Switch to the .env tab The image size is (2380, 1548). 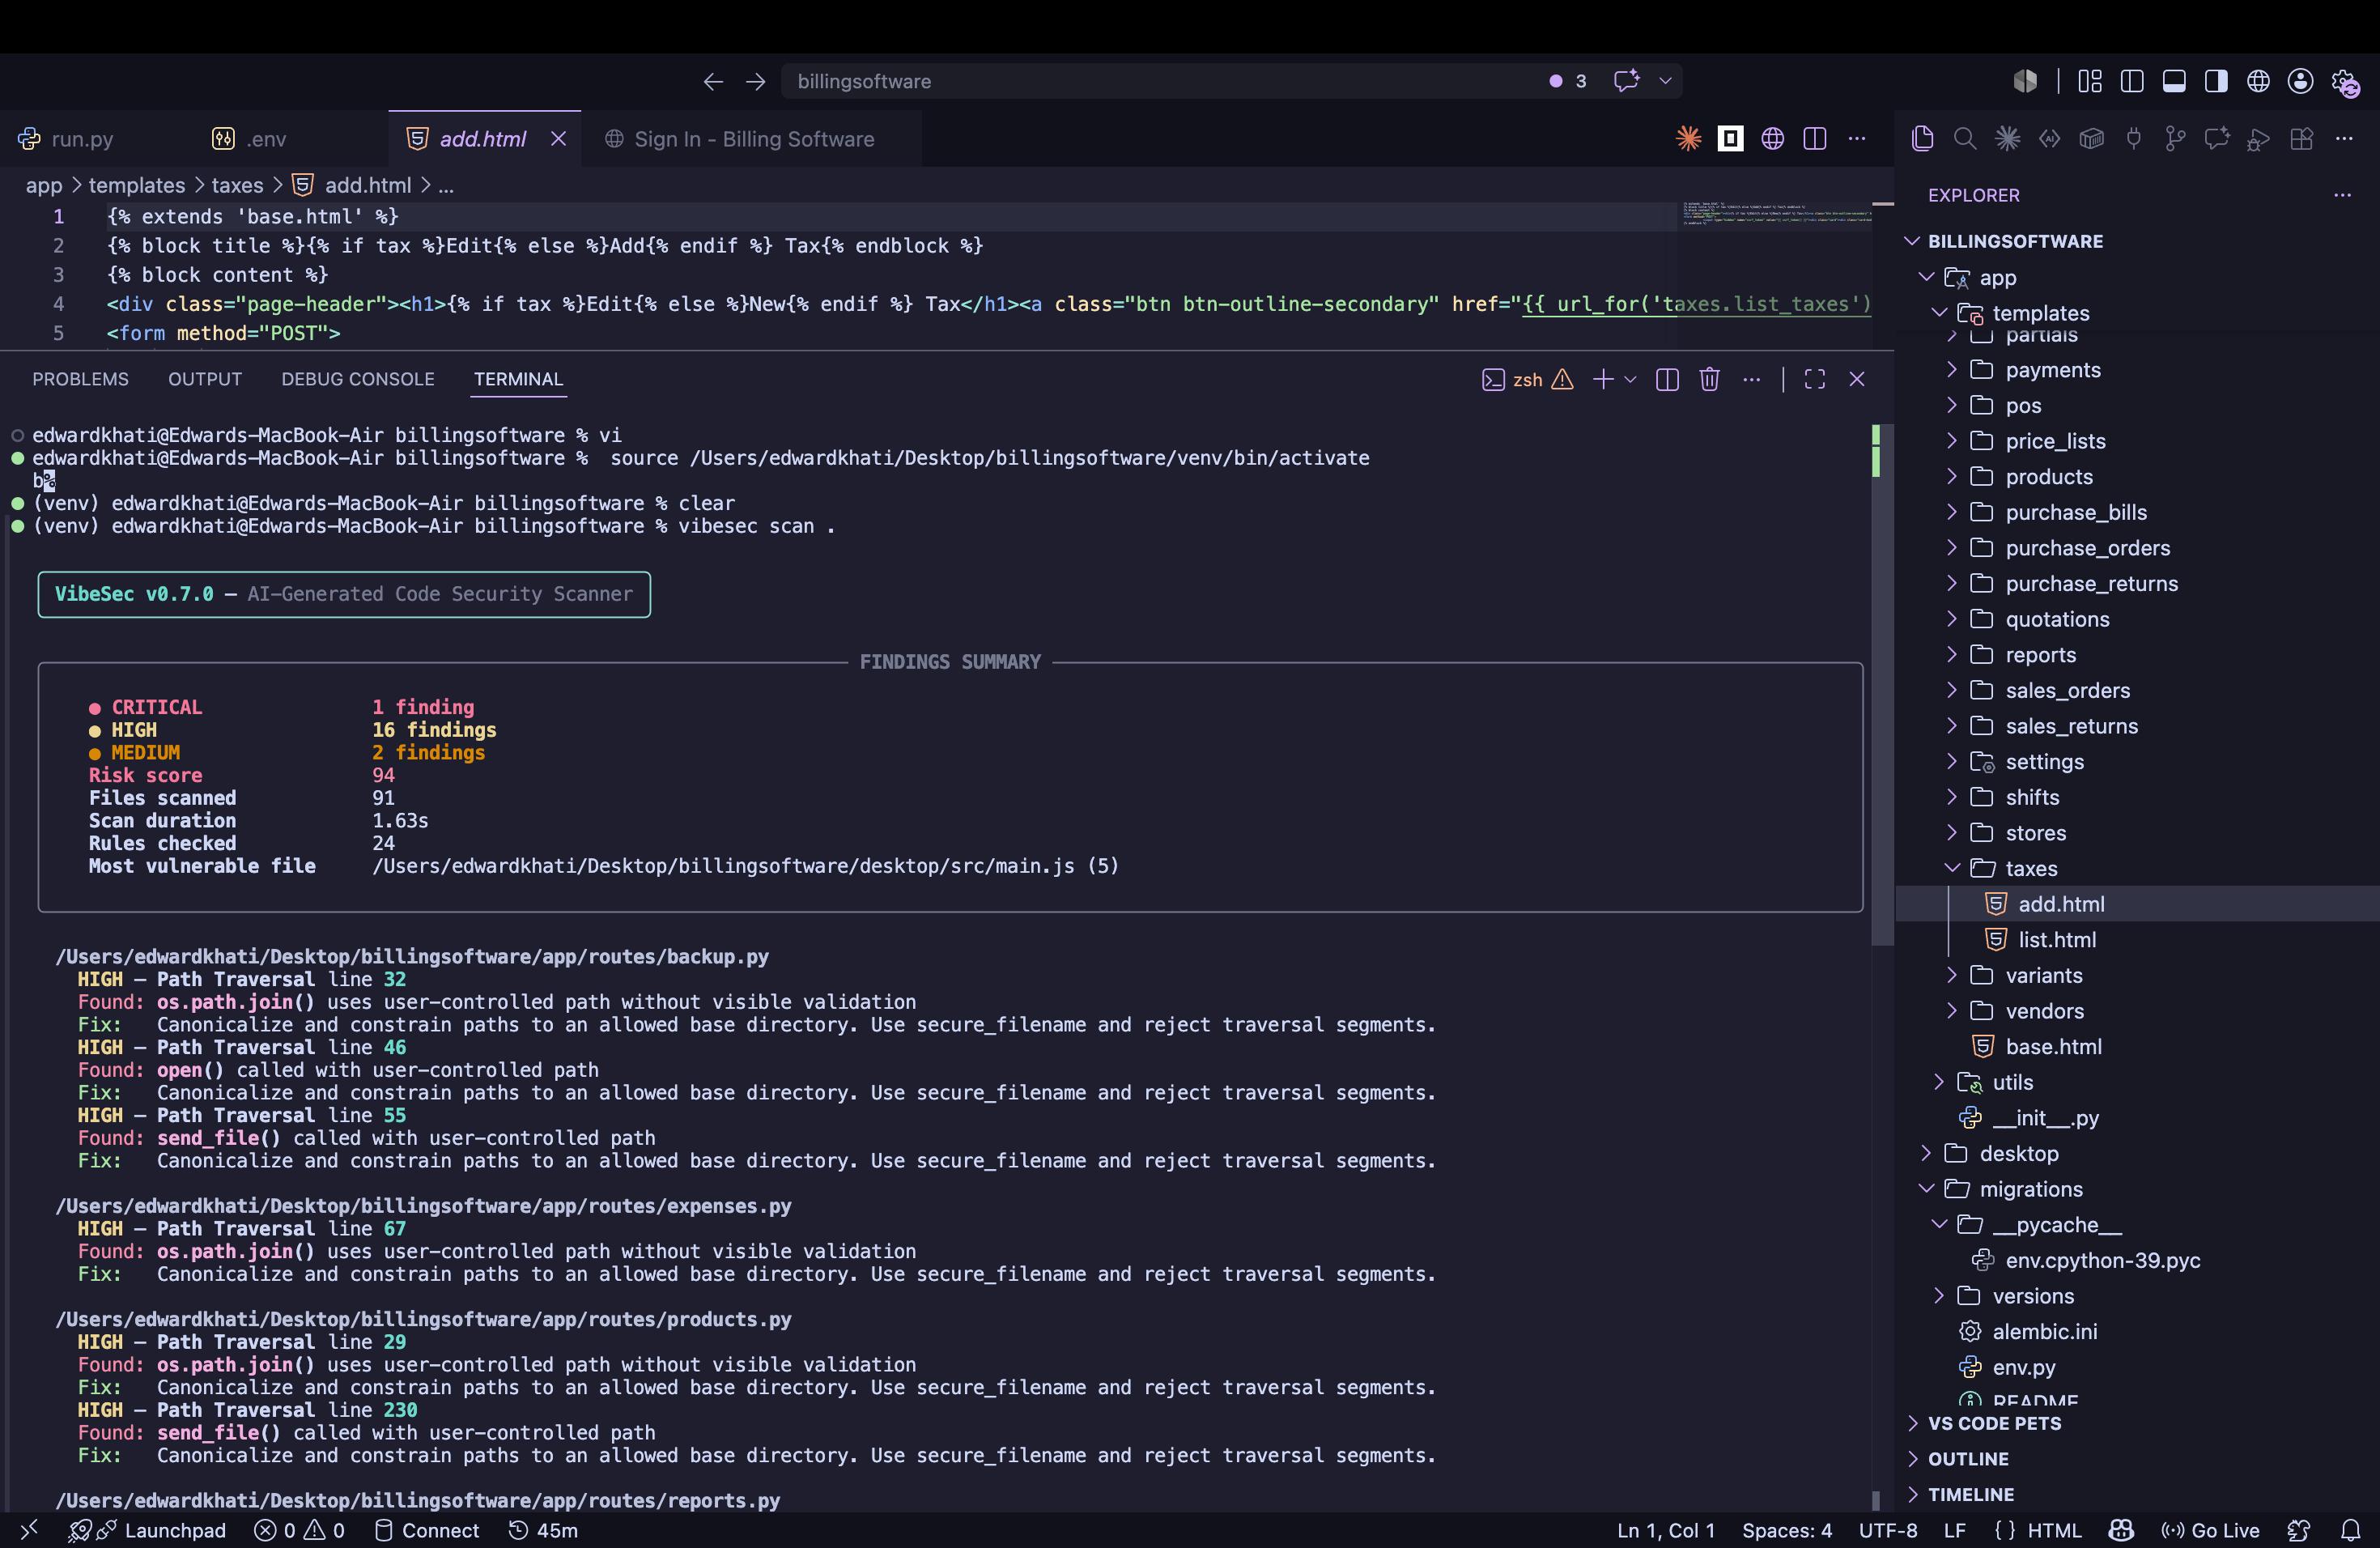pos(266,139)
